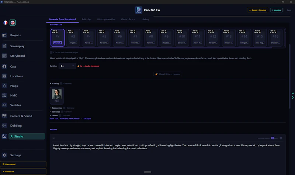Click the storyboard strip horizontal scrollbar
Viewport: 295px width, 175px height.
[x=161, y=48]
